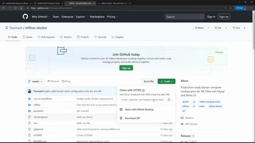Open the InPrivate profile badge
The height and width of the screenshot is (143, 255).
point(241,8)
